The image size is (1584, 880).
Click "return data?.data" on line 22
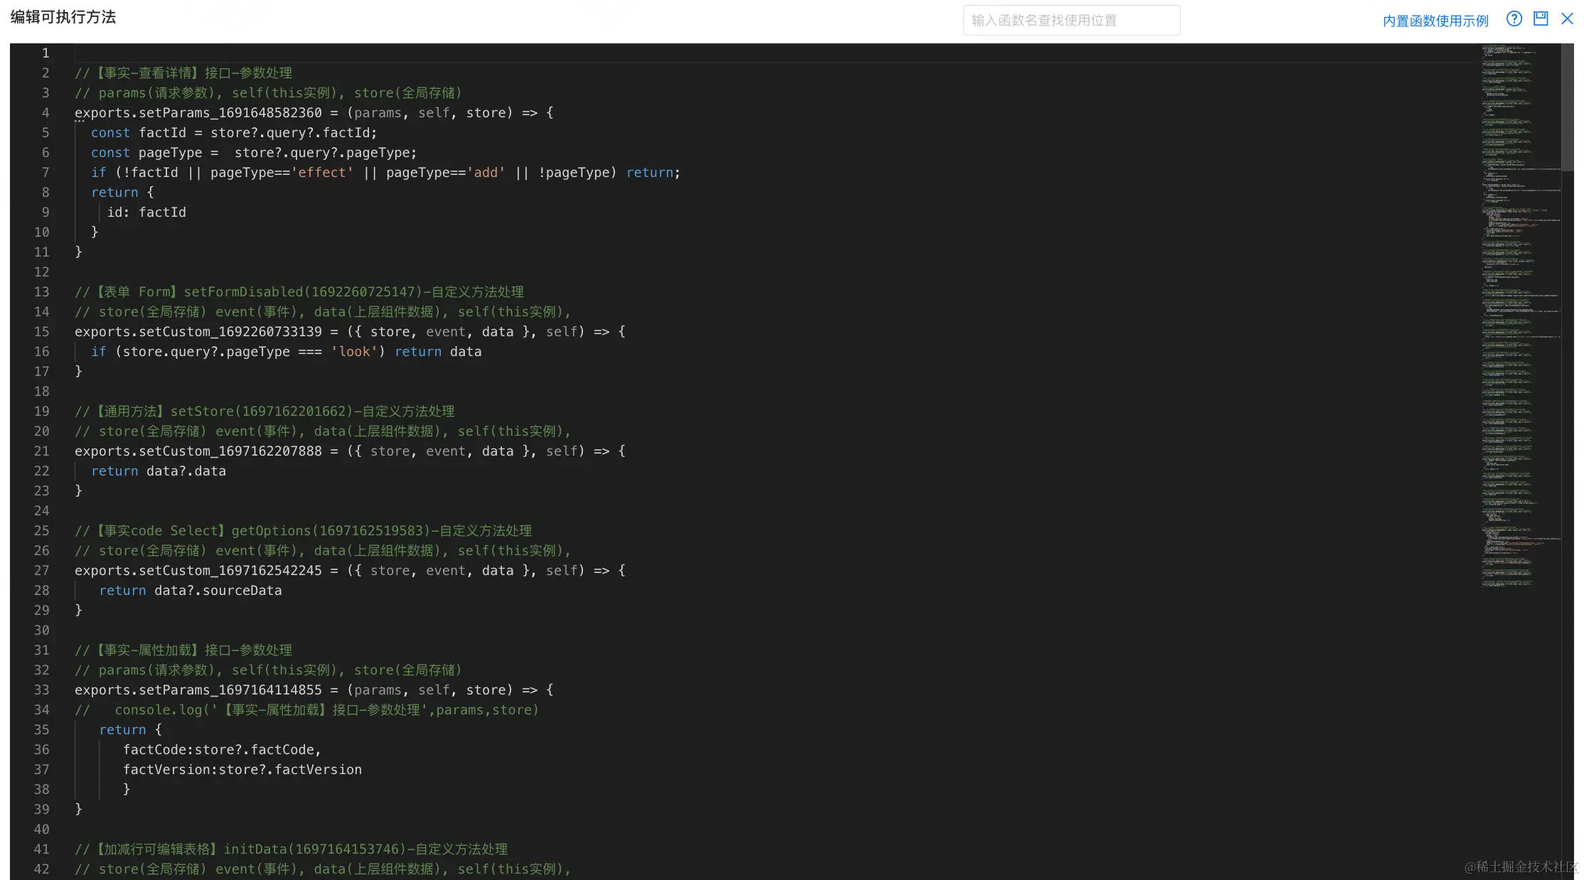tap(159, 471)
